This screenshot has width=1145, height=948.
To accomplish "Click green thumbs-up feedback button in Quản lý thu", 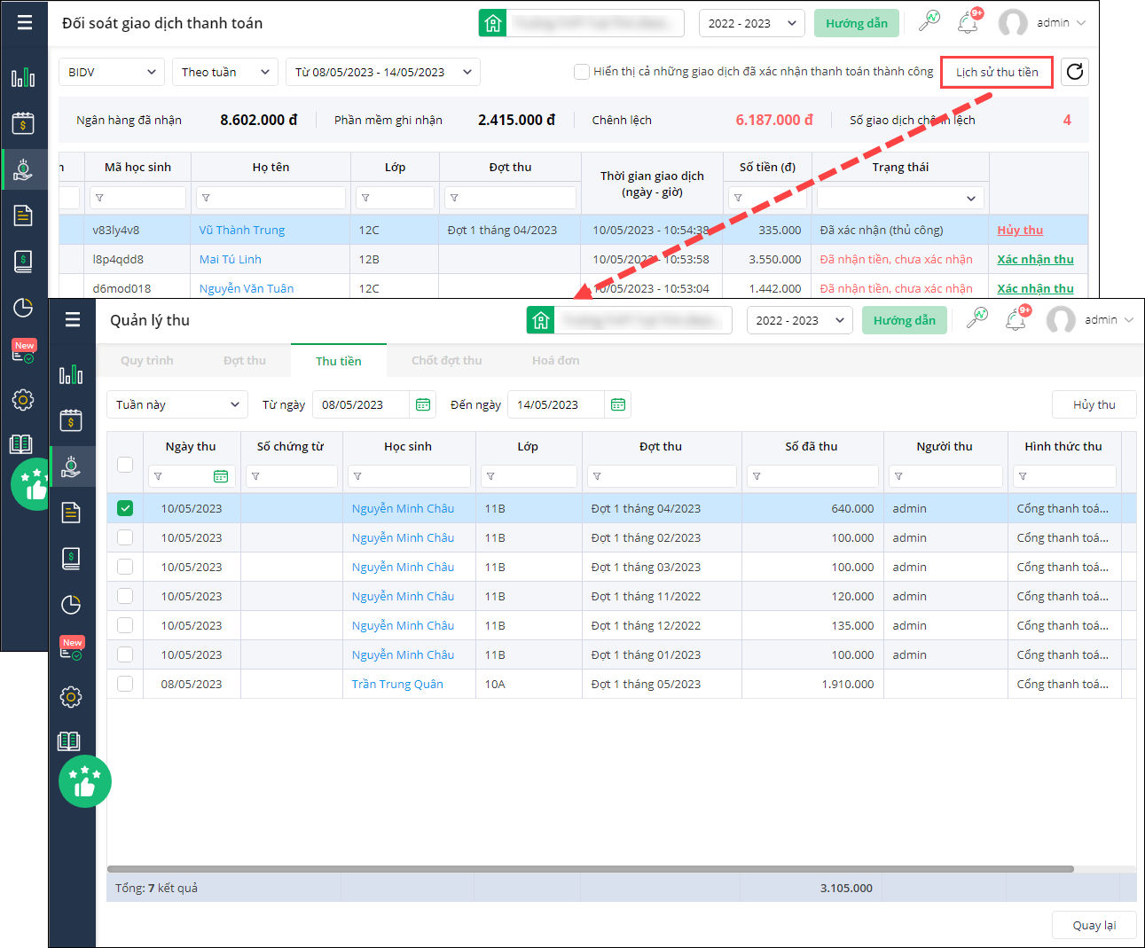I will 85,781.
